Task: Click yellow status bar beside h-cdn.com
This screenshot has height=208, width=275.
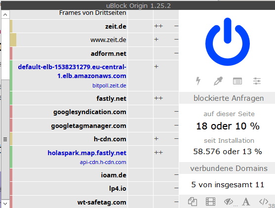Action: pos(11,139)
